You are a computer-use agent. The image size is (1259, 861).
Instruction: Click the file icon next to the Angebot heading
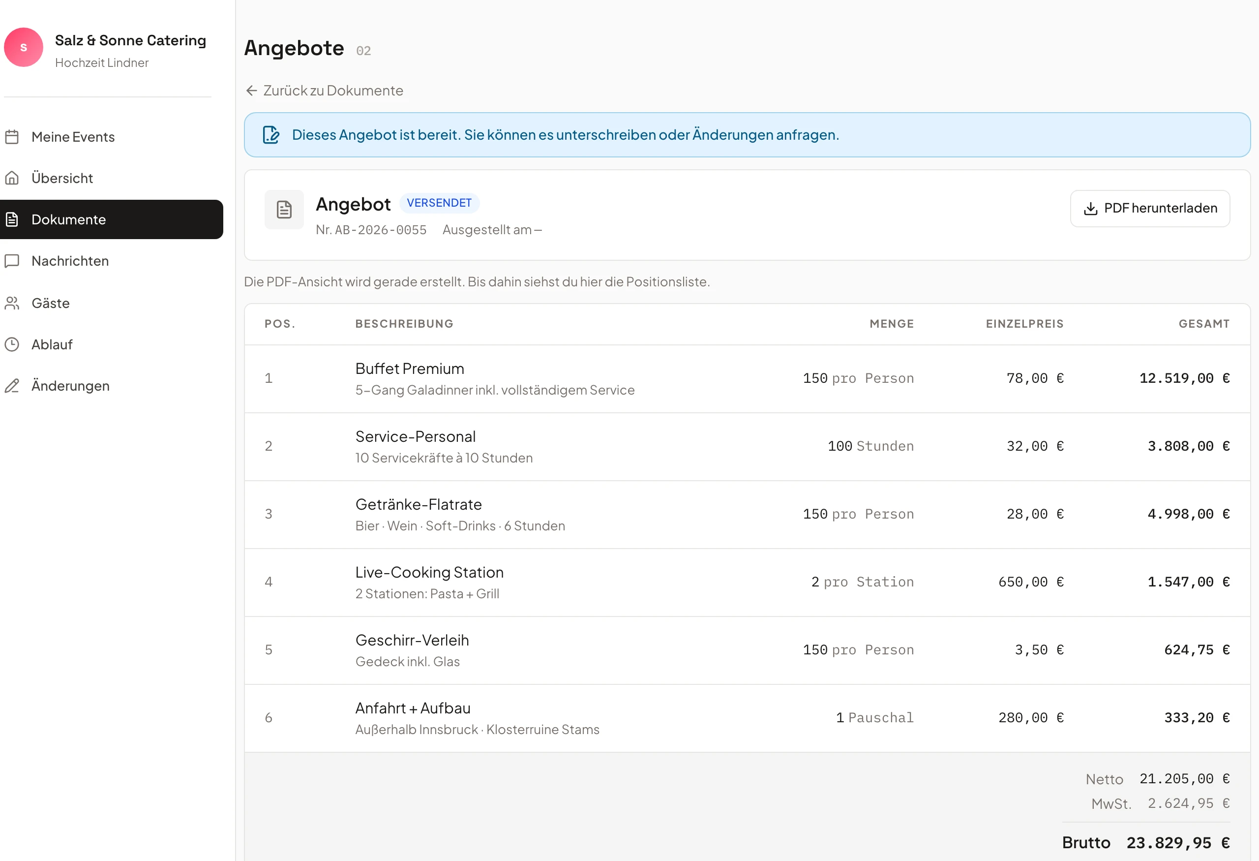click(x=284, y=209)
